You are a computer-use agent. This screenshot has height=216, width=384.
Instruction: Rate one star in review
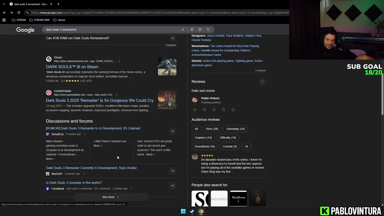click(195, 109)
